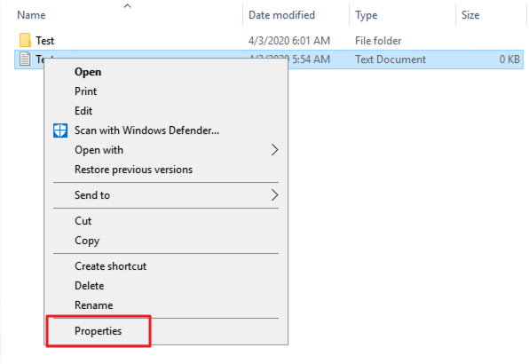Open Properties from the context menu
Image resolution: width=529 pixels, height=364 pixels.
tap(99, 331)
